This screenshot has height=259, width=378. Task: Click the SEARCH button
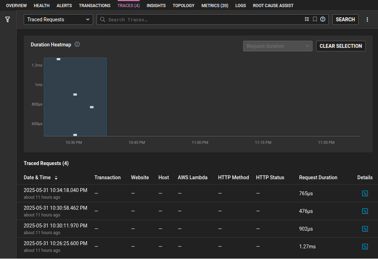pyautogui.click(x=345, y=19)
